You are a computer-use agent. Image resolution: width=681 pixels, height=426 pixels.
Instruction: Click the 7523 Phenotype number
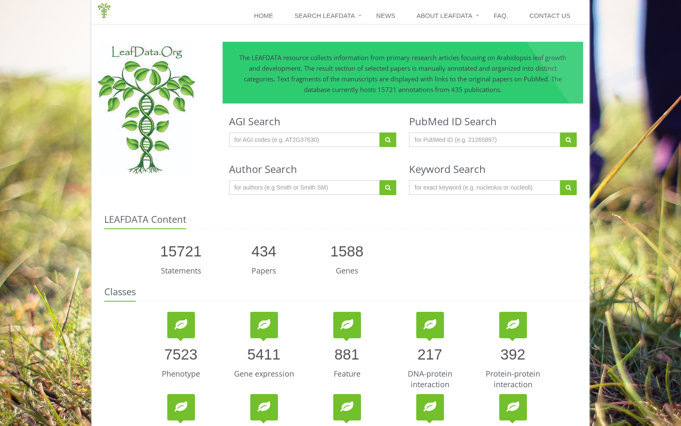(x=181, y=354)
